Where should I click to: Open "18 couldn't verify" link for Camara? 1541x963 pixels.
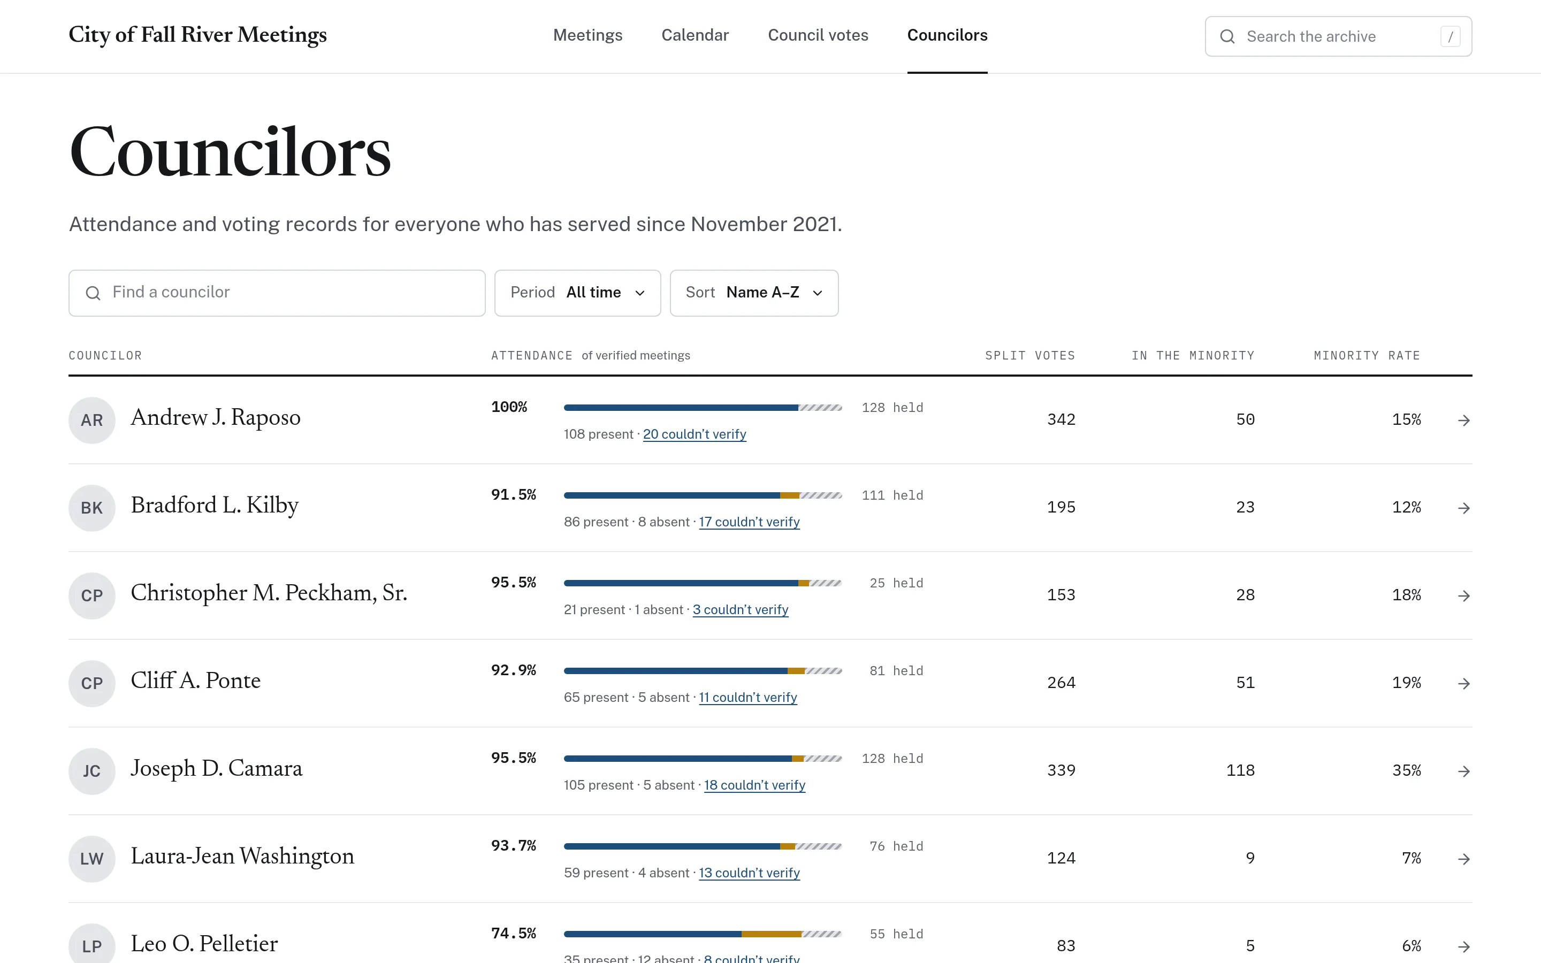(x=754, y=785)
